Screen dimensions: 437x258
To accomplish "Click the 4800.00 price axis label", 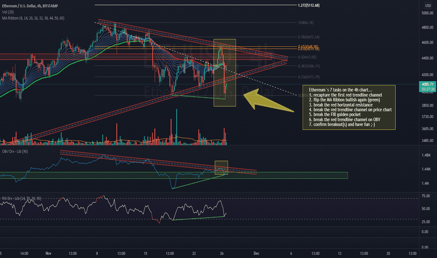I will (427, 28).
